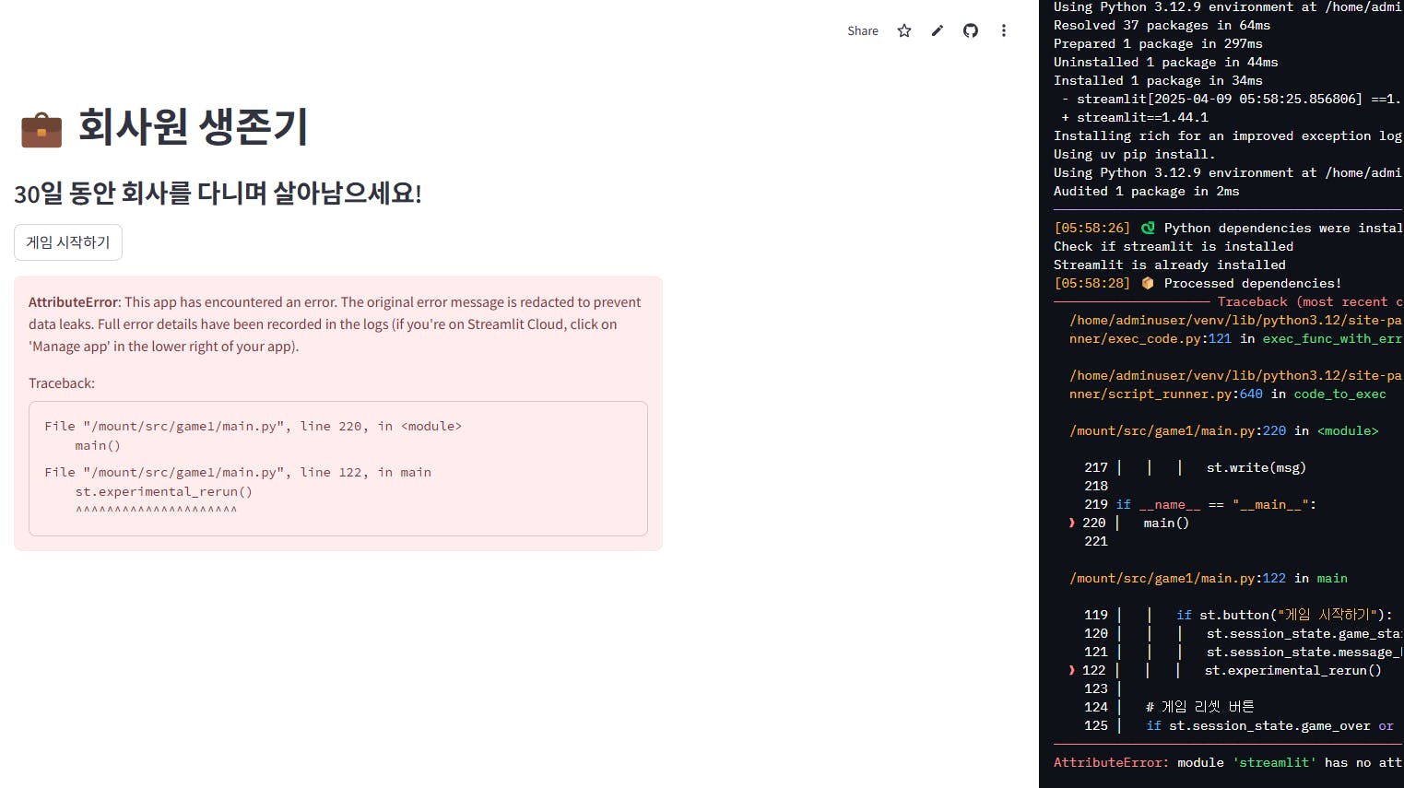The image size is (1404, 788).
Task: Click the [05:58:26] timestamp in the log
Action: (1092, 228)
